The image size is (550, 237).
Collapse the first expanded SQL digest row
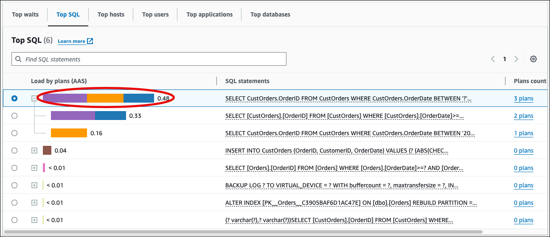[x=34, y=98]
